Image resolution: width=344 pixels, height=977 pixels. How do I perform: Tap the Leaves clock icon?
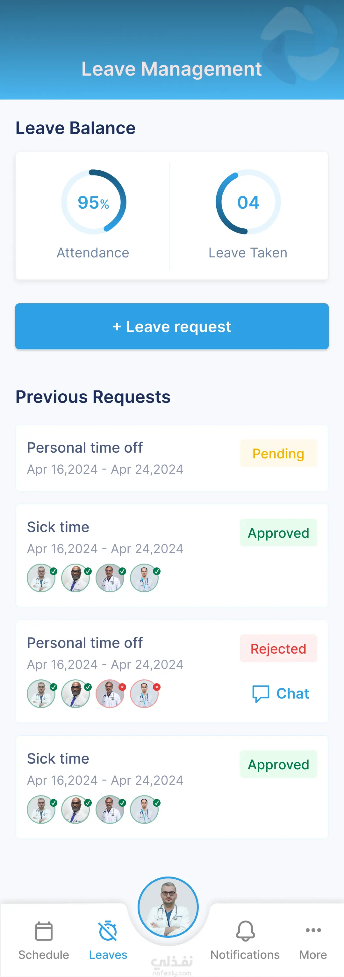click(108, 931)
